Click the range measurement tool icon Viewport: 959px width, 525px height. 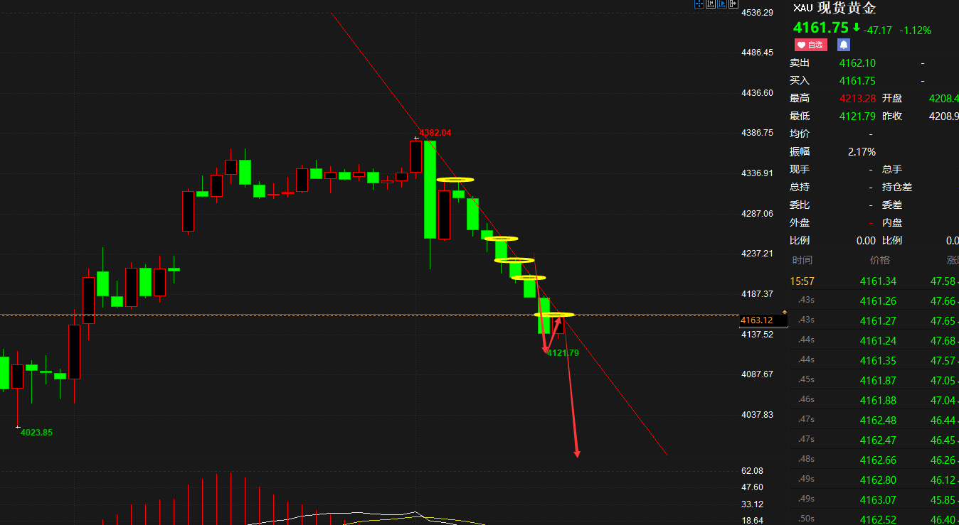coord(711,4)
